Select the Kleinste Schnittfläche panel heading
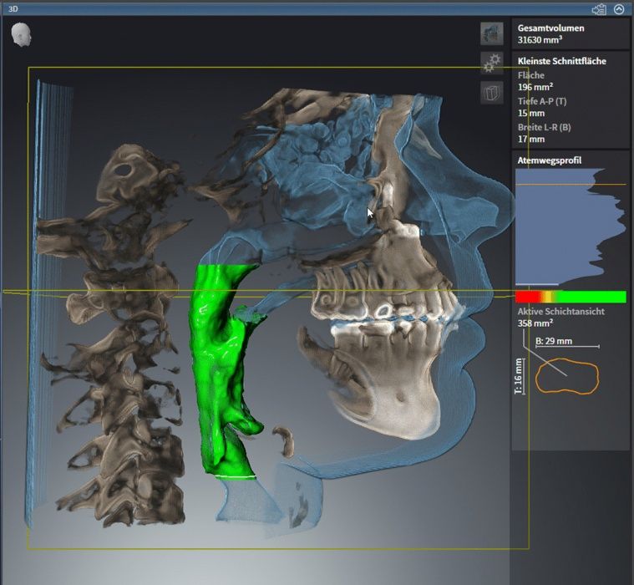The width and height of the screenshot is (634, 585). (x=561, y=61)
